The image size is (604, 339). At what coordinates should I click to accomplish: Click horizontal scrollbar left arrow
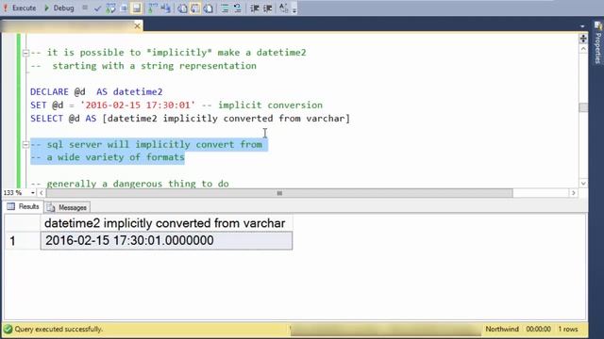[42, 192]
